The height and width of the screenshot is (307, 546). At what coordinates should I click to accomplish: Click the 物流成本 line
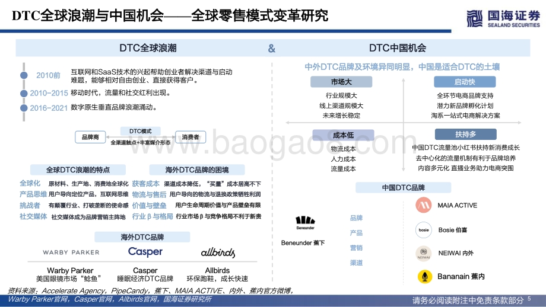344,149
